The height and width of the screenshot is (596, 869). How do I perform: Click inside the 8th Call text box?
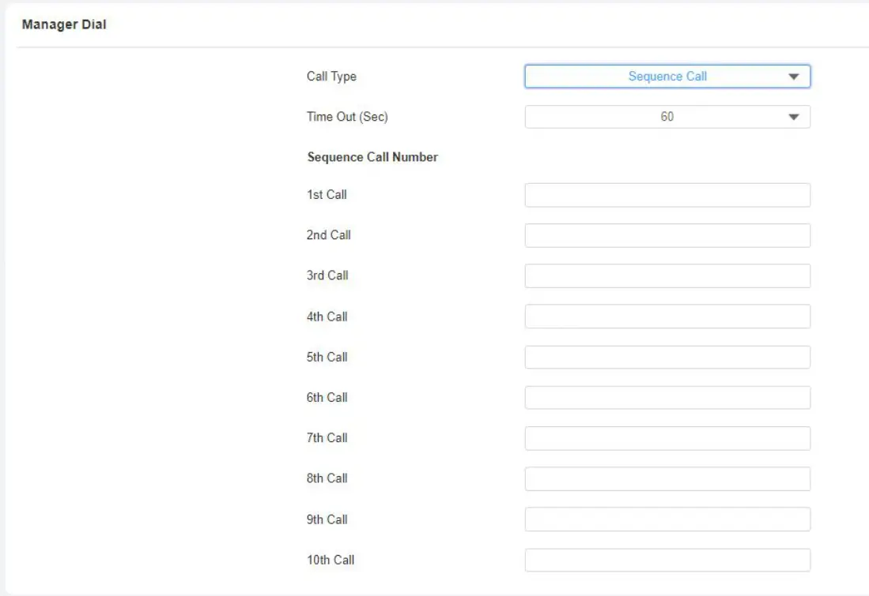[667, 478]
